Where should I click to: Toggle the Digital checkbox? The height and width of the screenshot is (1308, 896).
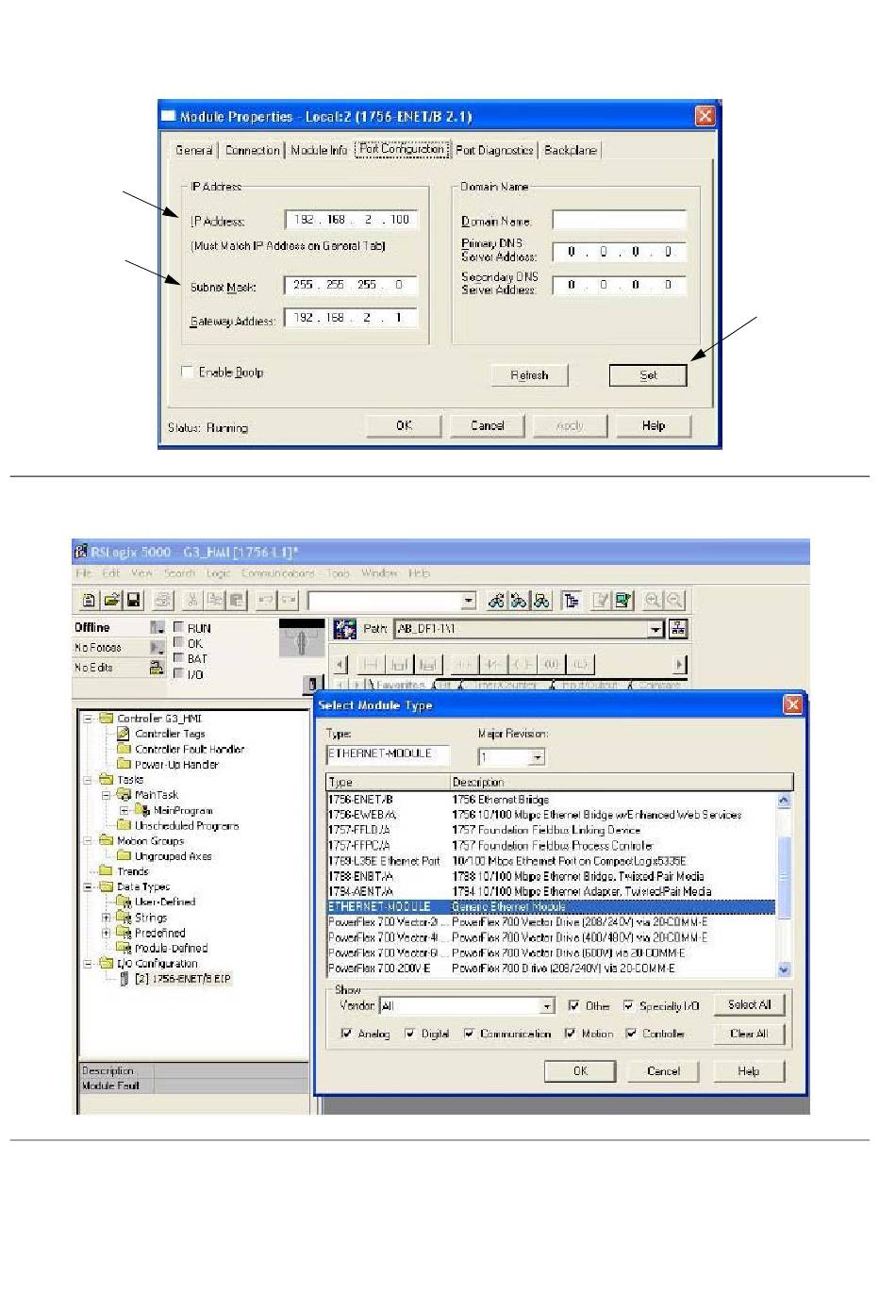[409, 1034]
